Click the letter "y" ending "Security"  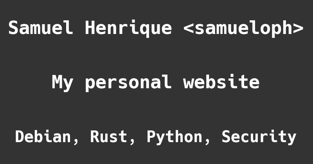(291, 139)
